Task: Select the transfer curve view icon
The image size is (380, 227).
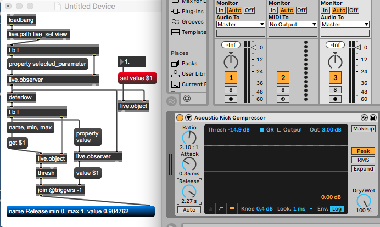Action: tap(222, 209)
